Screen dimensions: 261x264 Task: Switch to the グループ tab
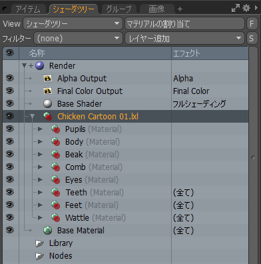(119, 9)
